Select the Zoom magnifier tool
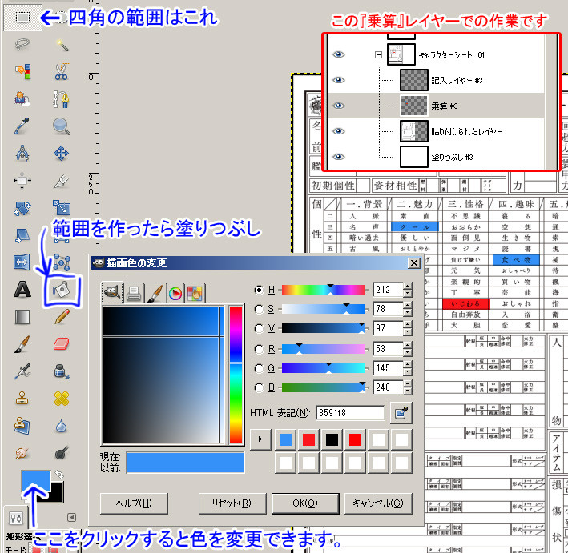The width and height of the screenshot is (568, 553). [x=62, y=126]
